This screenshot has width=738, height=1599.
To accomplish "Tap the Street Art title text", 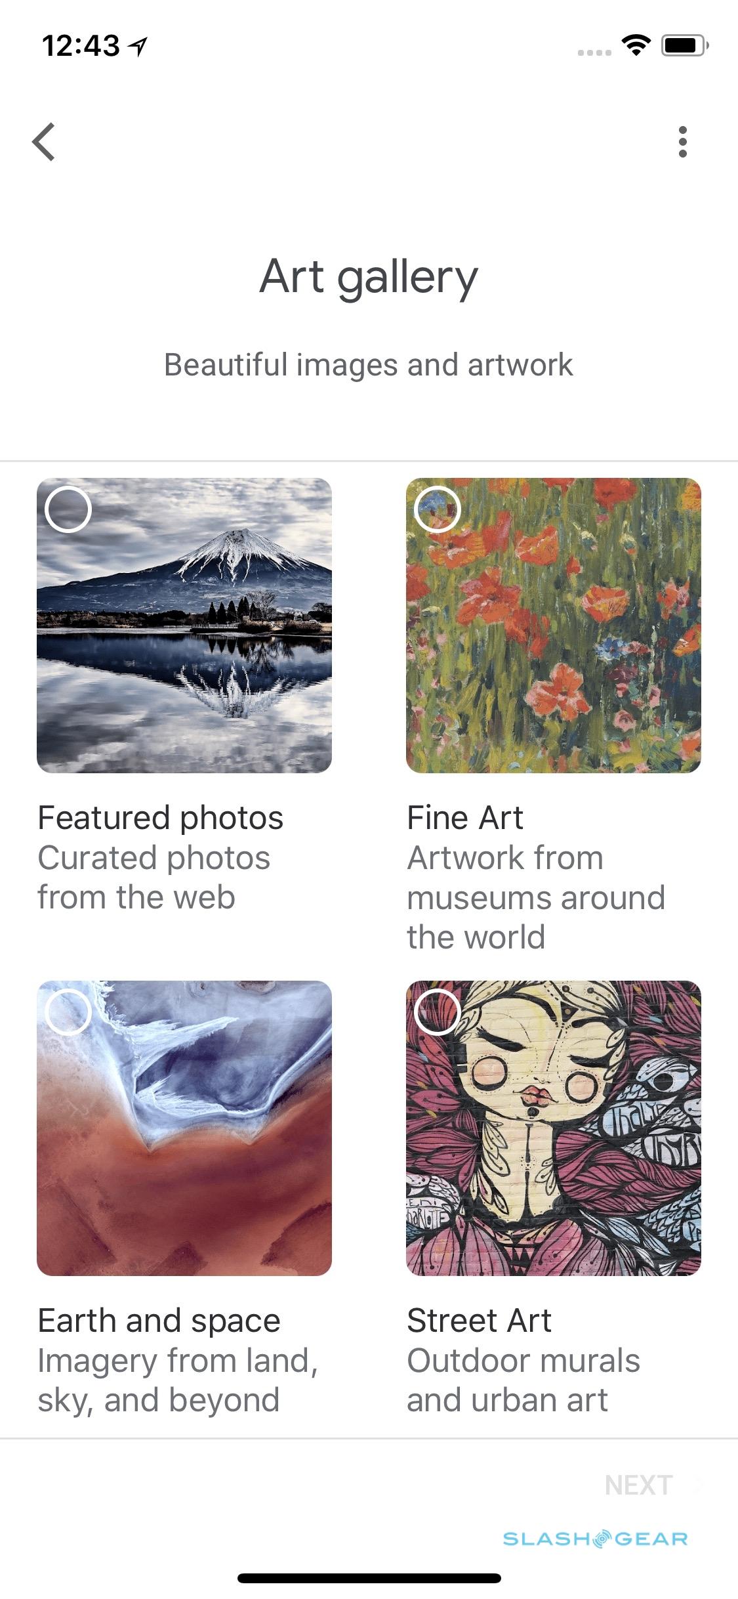I will pos(480,1321).
